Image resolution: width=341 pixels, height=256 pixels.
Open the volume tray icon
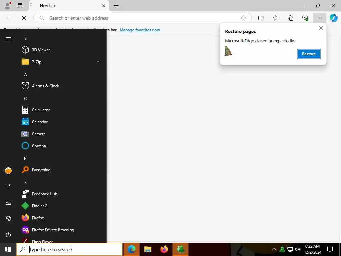pos(298,249)
